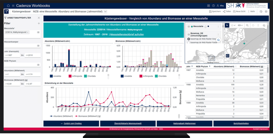Viewport: 273px width, 138px height.
Task: Click Zurück zum Einstieg button
Action: click(x=71, y=123)
